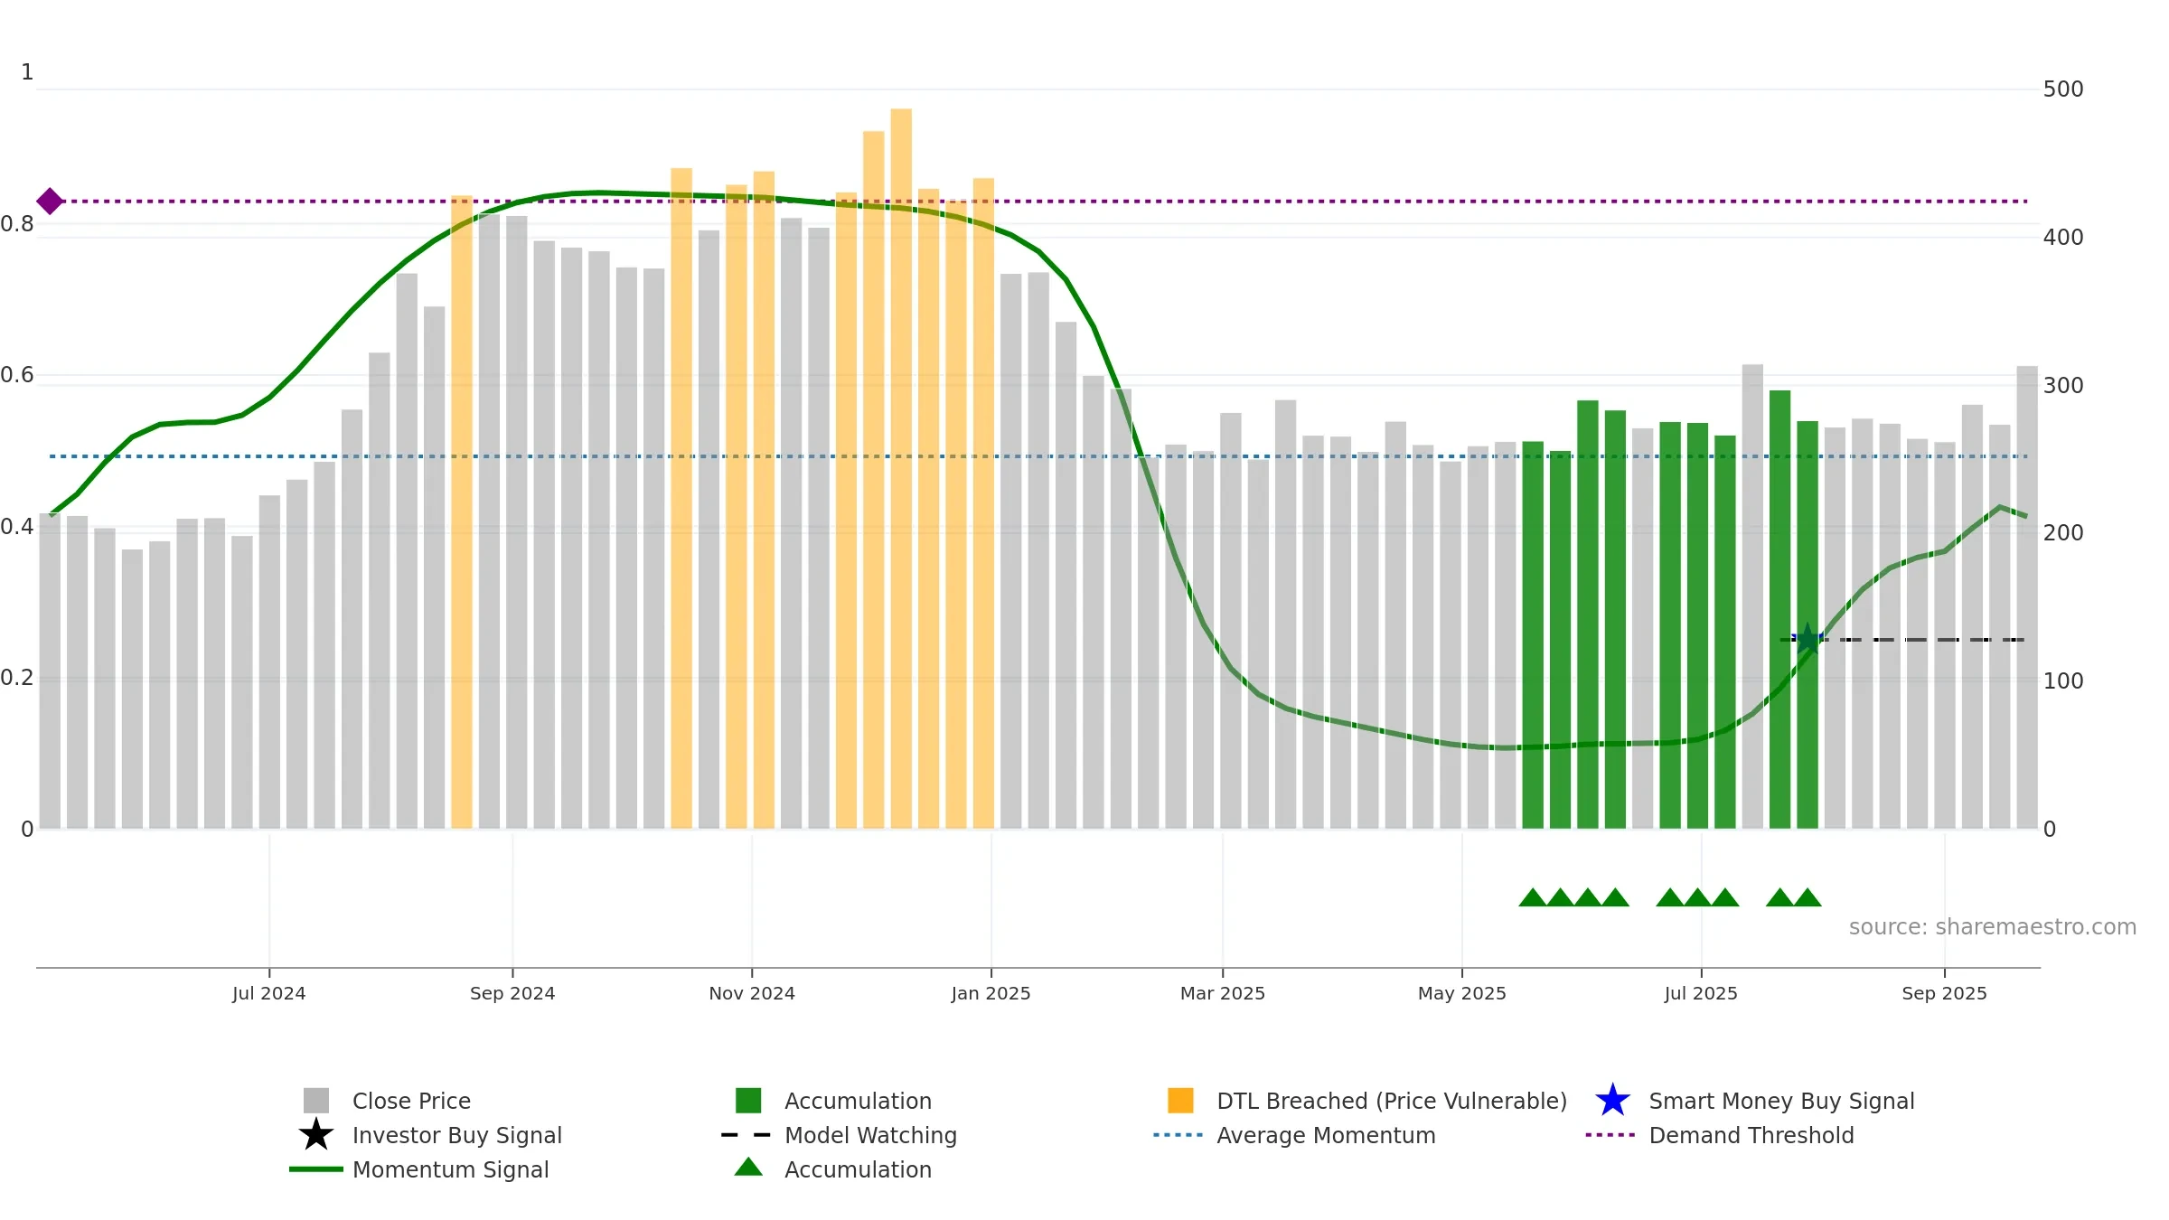The image size is (2169, 1220).
Task: Click the gray Close Price legend square
Action: 316,1100
